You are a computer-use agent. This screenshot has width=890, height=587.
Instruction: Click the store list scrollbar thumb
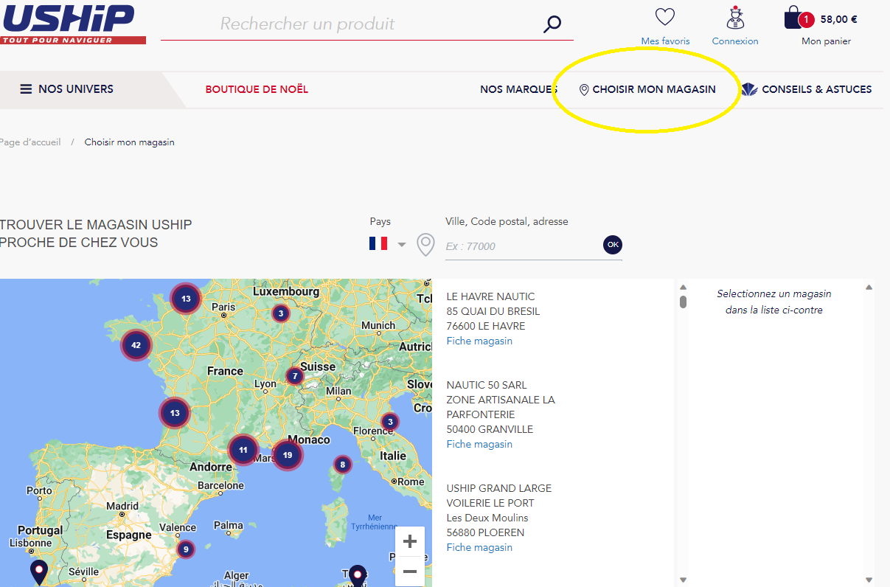pos(684,302)
